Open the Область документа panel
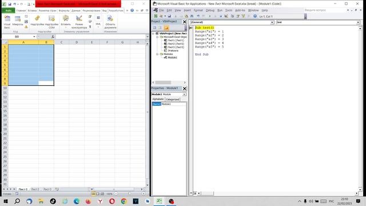 [x=110, y=22]
